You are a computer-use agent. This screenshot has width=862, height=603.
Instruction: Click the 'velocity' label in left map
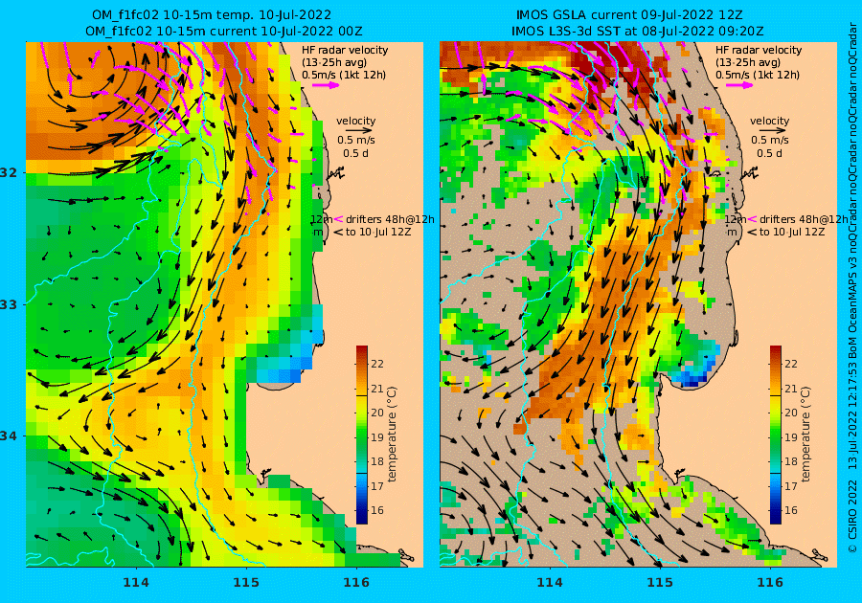(355, 121)
